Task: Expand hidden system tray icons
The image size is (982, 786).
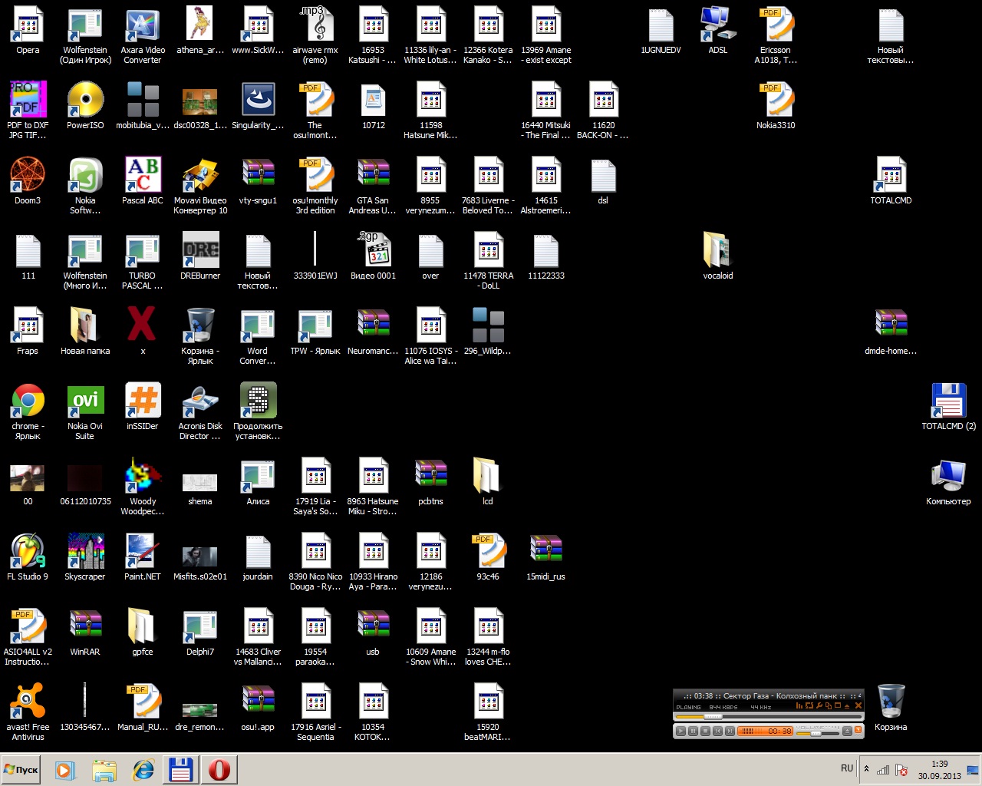Action: click(866, 769)
